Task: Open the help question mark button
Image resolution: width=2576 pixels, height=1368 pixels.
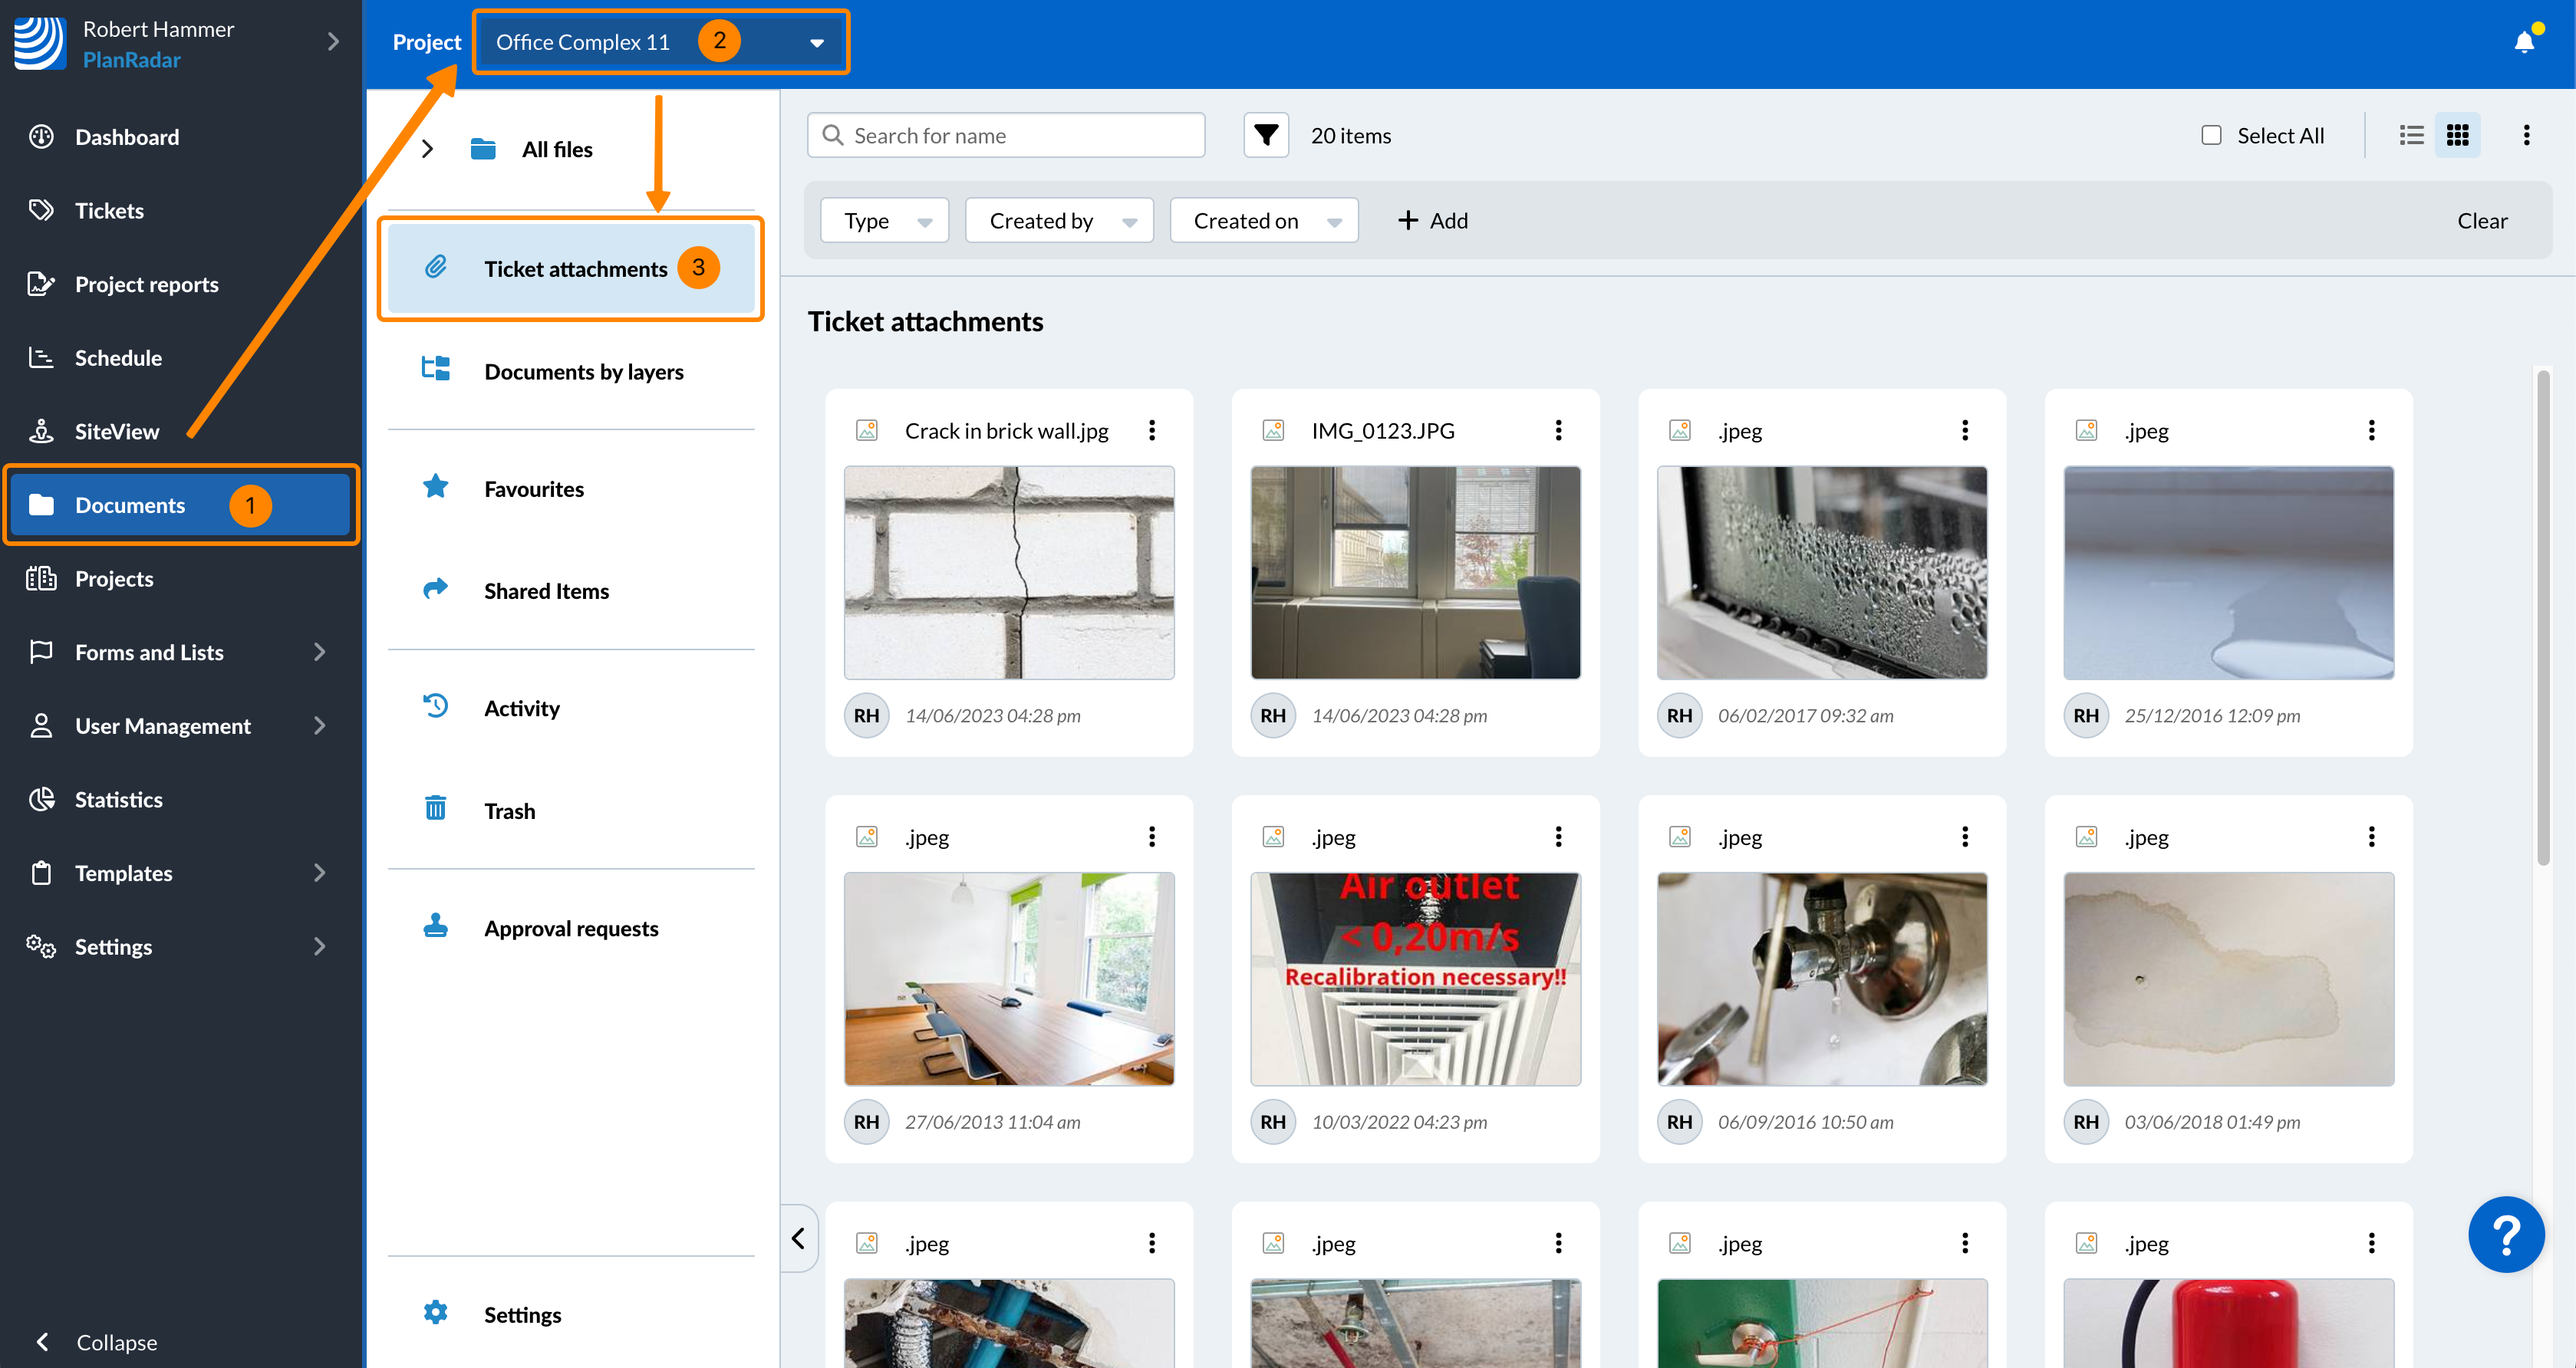Action: click(2506, 1235)
